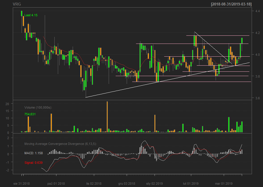Click the date range 2018-08-31/2019-03-18 label
This screenshot has width=263, height=187.
[x=231, y=4]
